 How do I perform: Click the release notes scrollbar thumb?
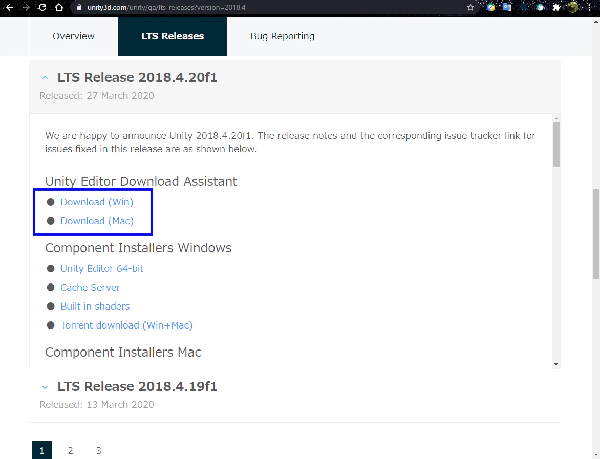[556, 145]
